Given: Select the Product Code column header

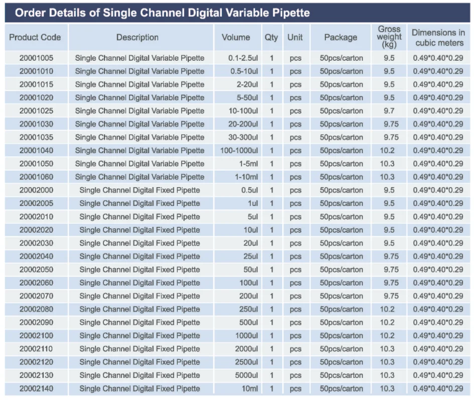Looking at the screenshot, I should 35,37.
